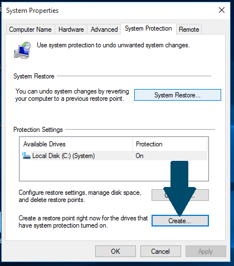Screen dimensions: 234x266
Task: Select the Local Disk (C:) (System) row
Action: point(115,156)
